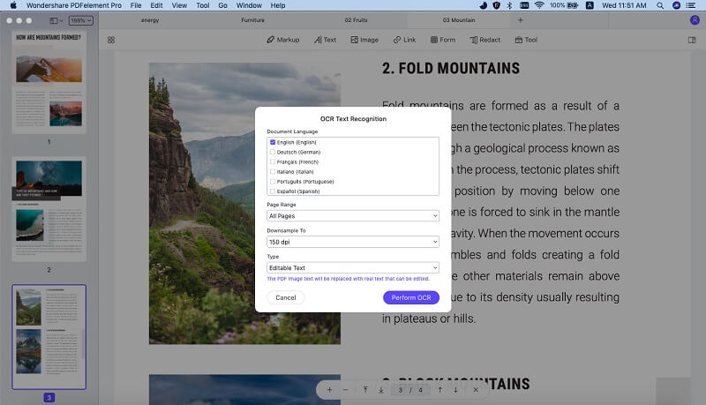
Task: Uncheck English language checkbox
Action: tap(273, 142)
